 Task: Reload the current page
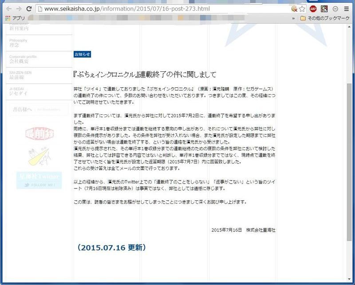click(29, 9)
